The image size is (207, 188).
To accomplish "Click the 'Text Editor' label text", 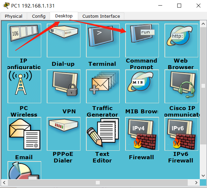I will (102, 157).
